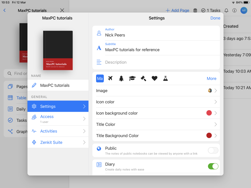Viewport: 251px width, 188px height.
Task: Click the Activities row chevron
Action: click(x=84, y=131)
